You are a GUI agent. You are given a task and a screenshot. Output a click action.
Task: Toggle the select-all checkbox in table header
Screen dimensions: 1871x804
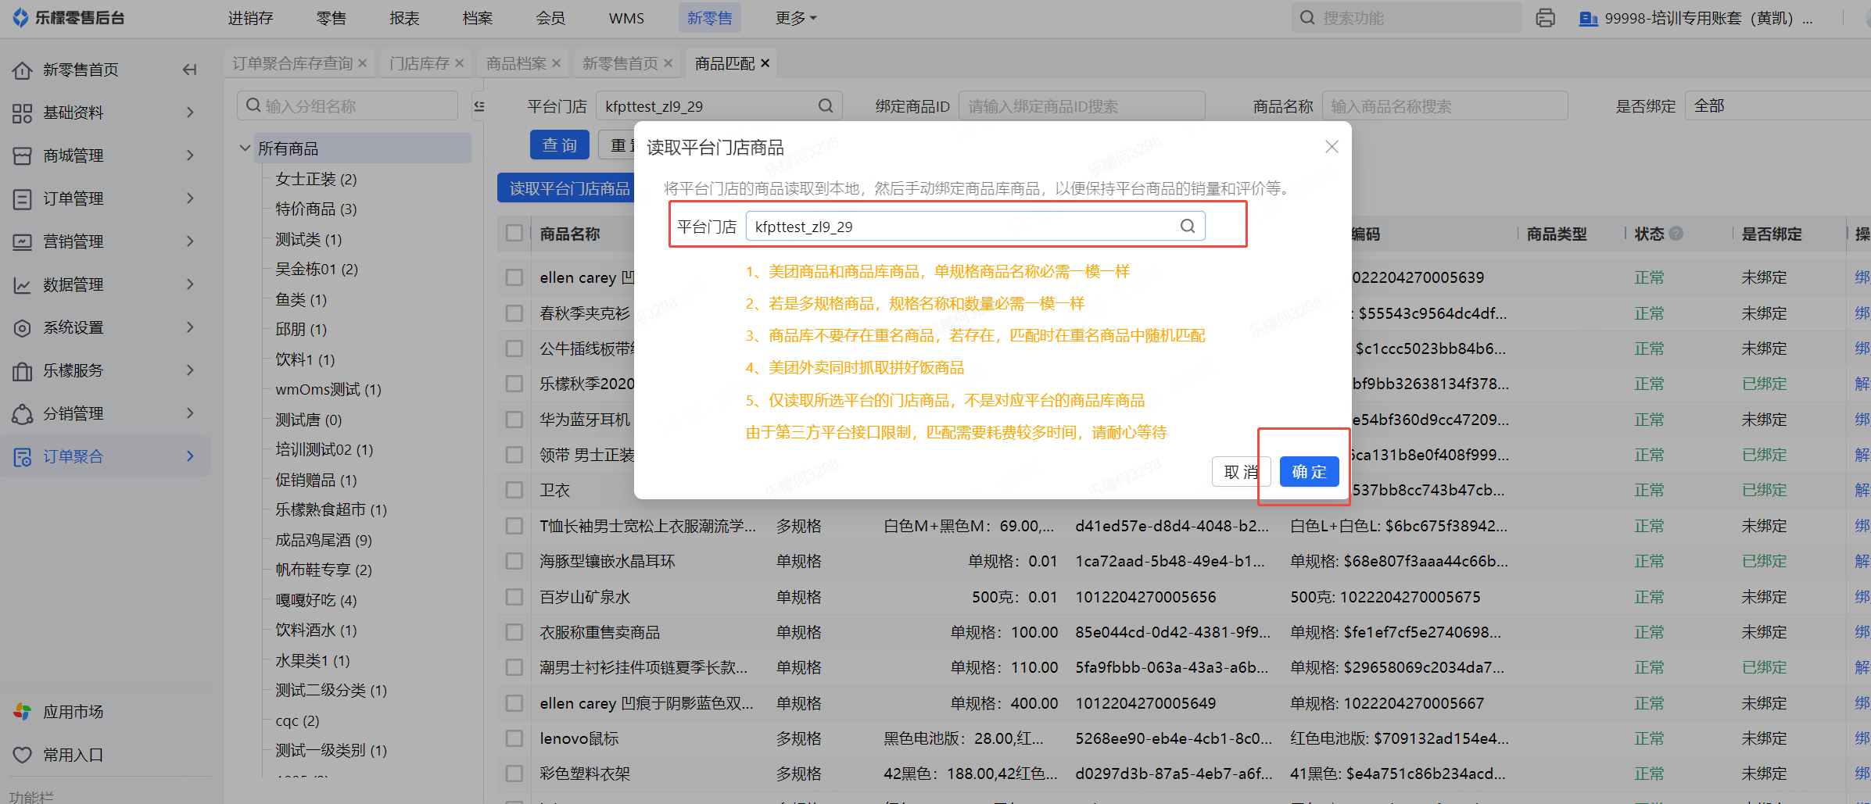(x=514, y=234)
